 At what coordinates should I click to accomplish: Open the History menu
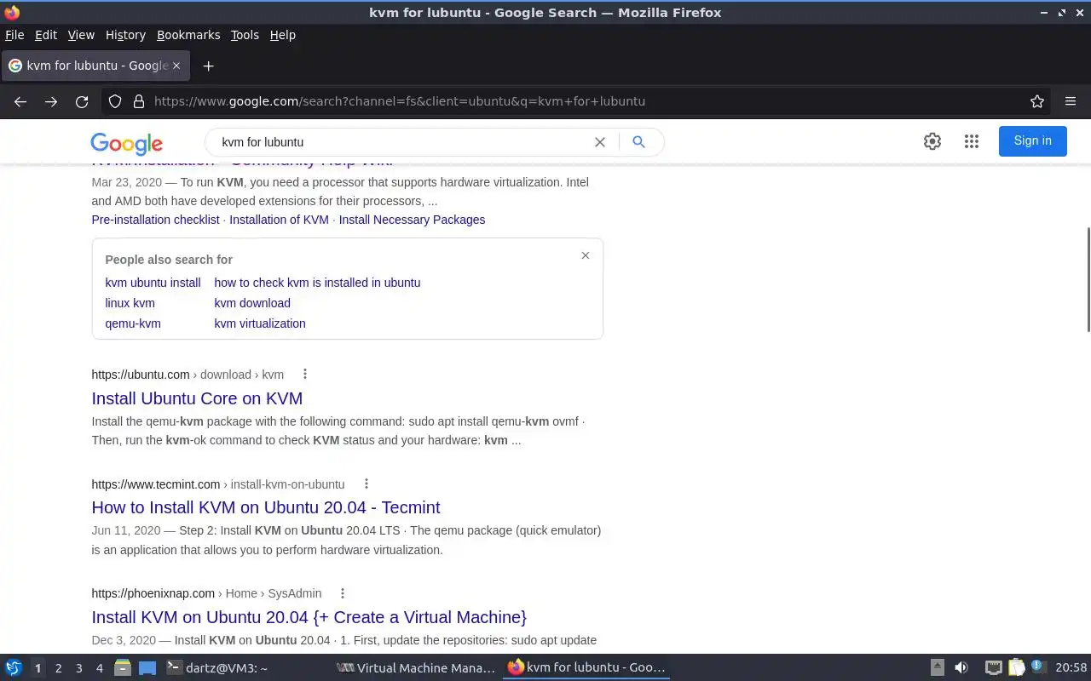point(125,35)
